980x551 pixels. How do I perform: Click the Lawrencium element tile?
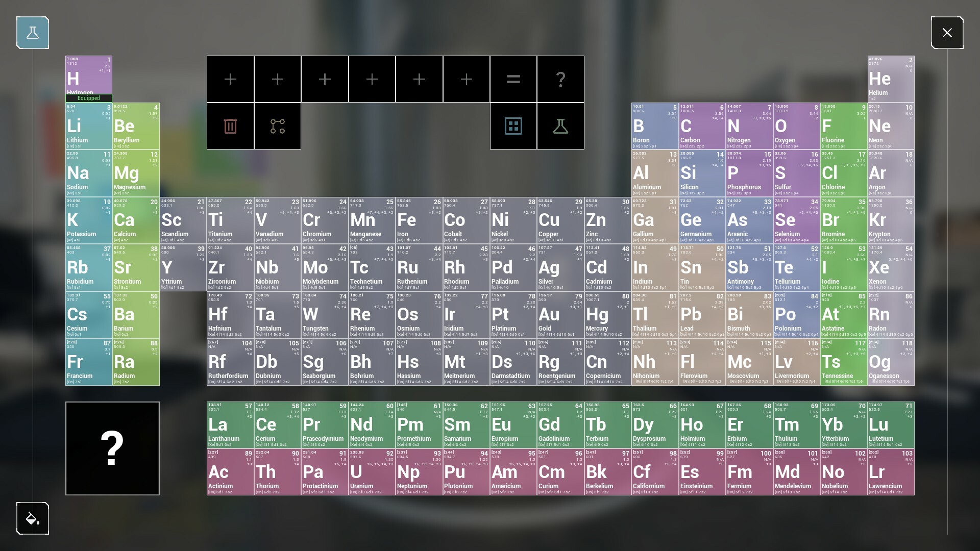tap(891, 472)
